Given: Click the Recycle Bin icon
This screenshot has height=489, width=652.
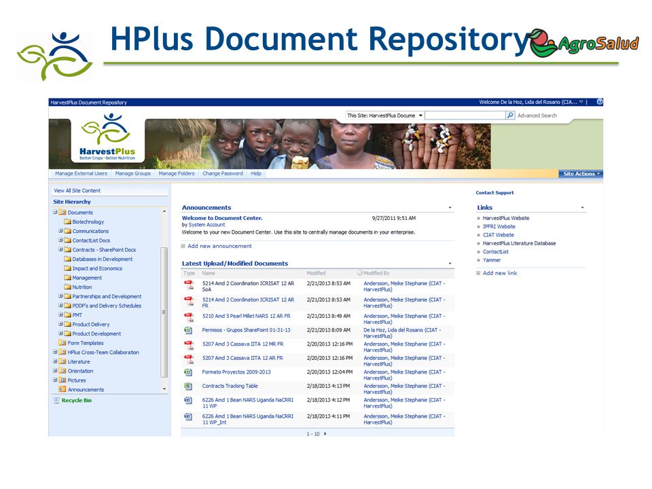Looking at the screenshot, I should pyautogui.click(x=56, y=401).
